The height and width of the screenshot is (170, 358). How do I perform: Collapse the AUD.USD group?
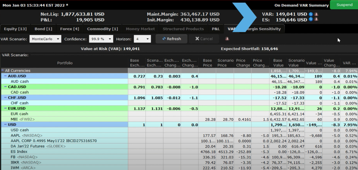[5, 76]
